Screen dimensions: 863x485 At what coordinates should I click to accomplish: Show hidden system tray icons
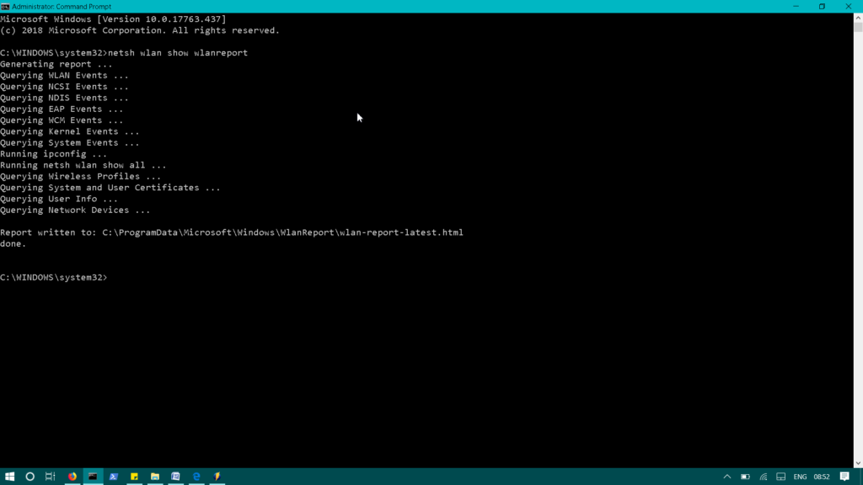coord(727,477)
